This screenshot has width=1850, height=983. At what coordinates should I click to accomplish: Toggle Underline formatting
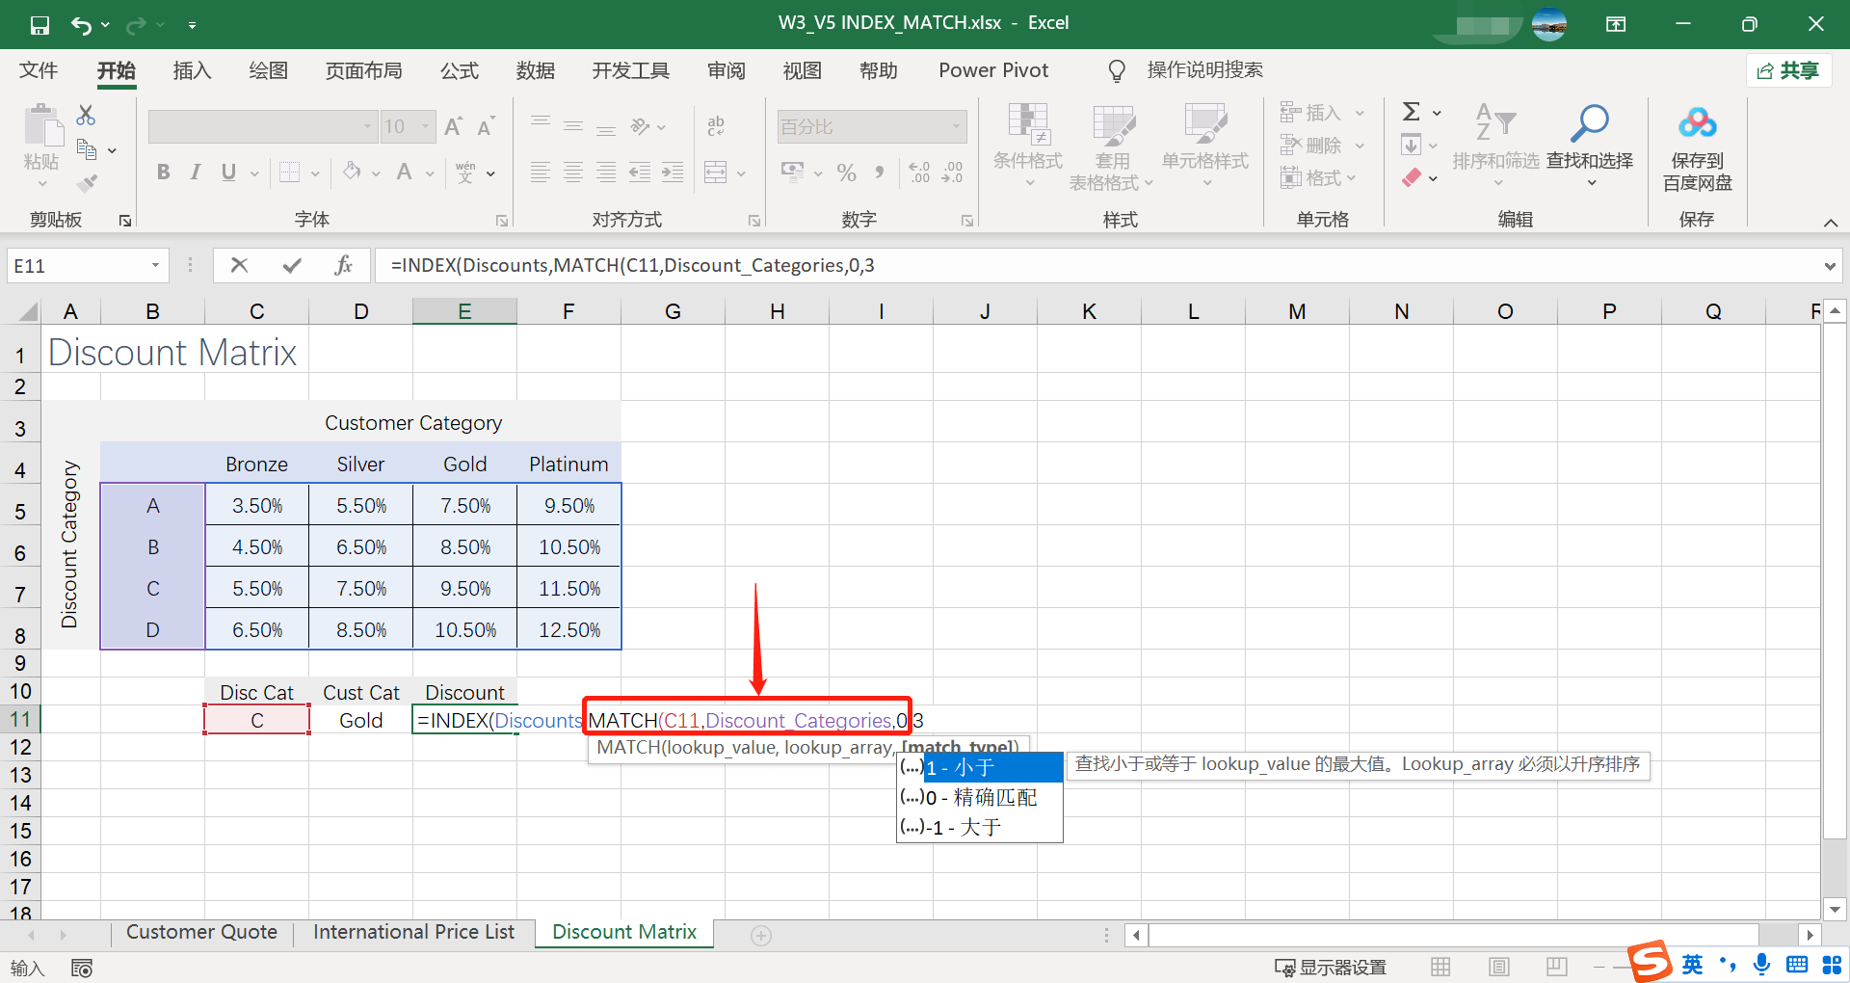pos(228,173)
